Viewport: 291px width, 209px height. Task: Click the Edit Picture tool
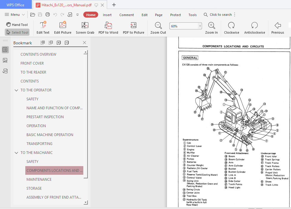point(63,28)
